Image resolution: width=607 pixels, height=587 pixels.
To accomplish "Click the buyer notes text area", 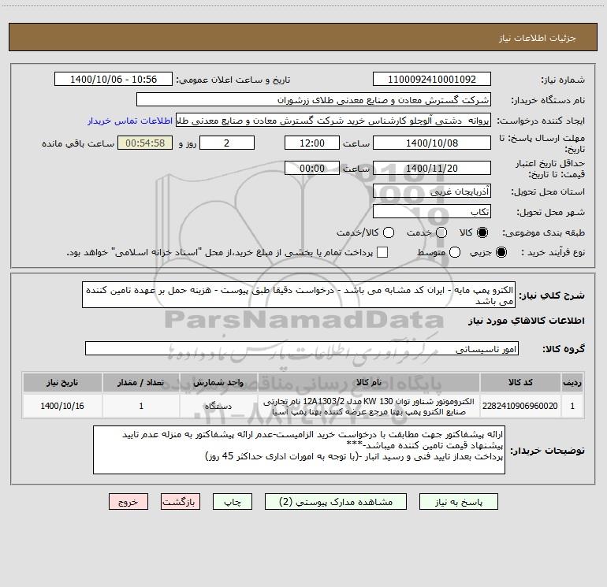I will tap(299, 450).
